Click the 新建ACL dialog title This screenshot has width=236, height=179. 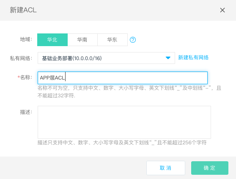coord(23,10)
